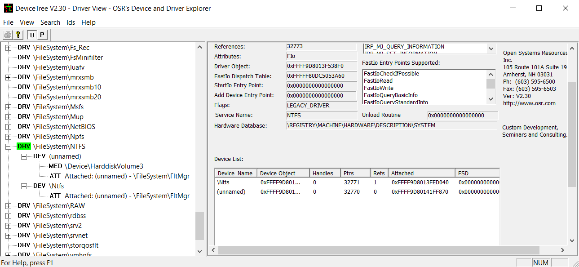This screenshot has width=579, height=267.
Task: Select FastIoCheckIfPossible in the FastIo list
Action: 391,74
